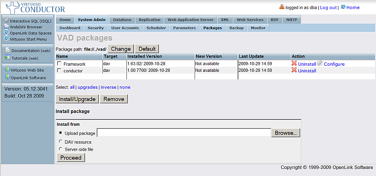Select the DAV resource radio button
The width and height of the screenshot is (376, 176).
point(61,142)
